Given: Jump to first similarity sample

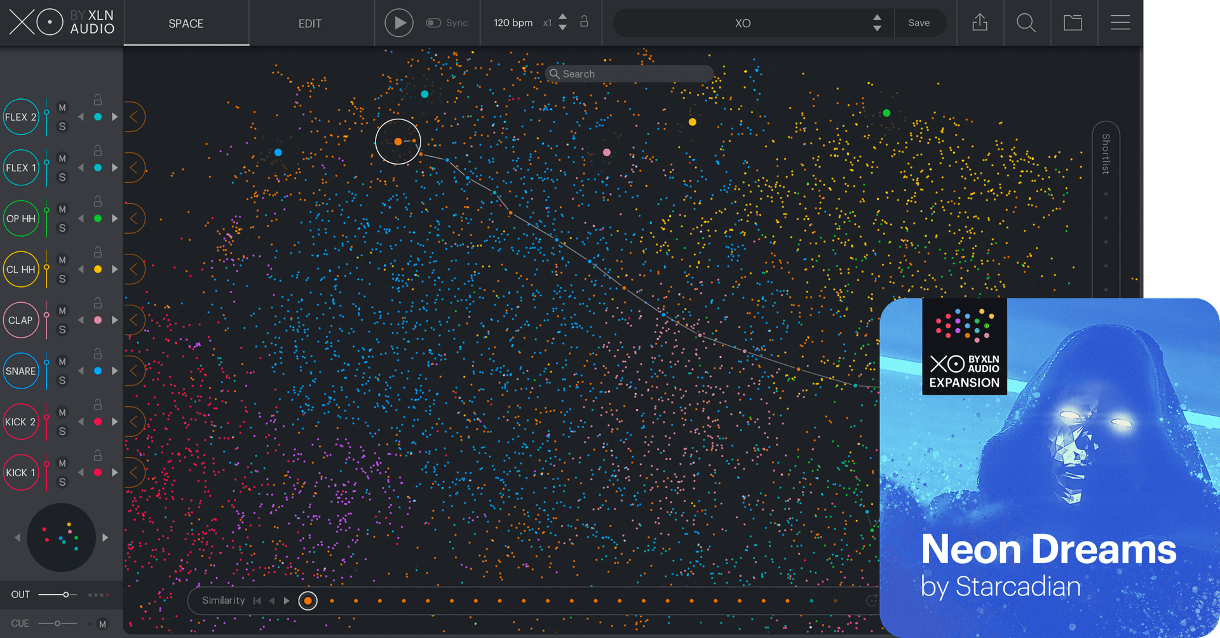Looking at the screenshot, I should pyautogui.click(x=257, y=601).
